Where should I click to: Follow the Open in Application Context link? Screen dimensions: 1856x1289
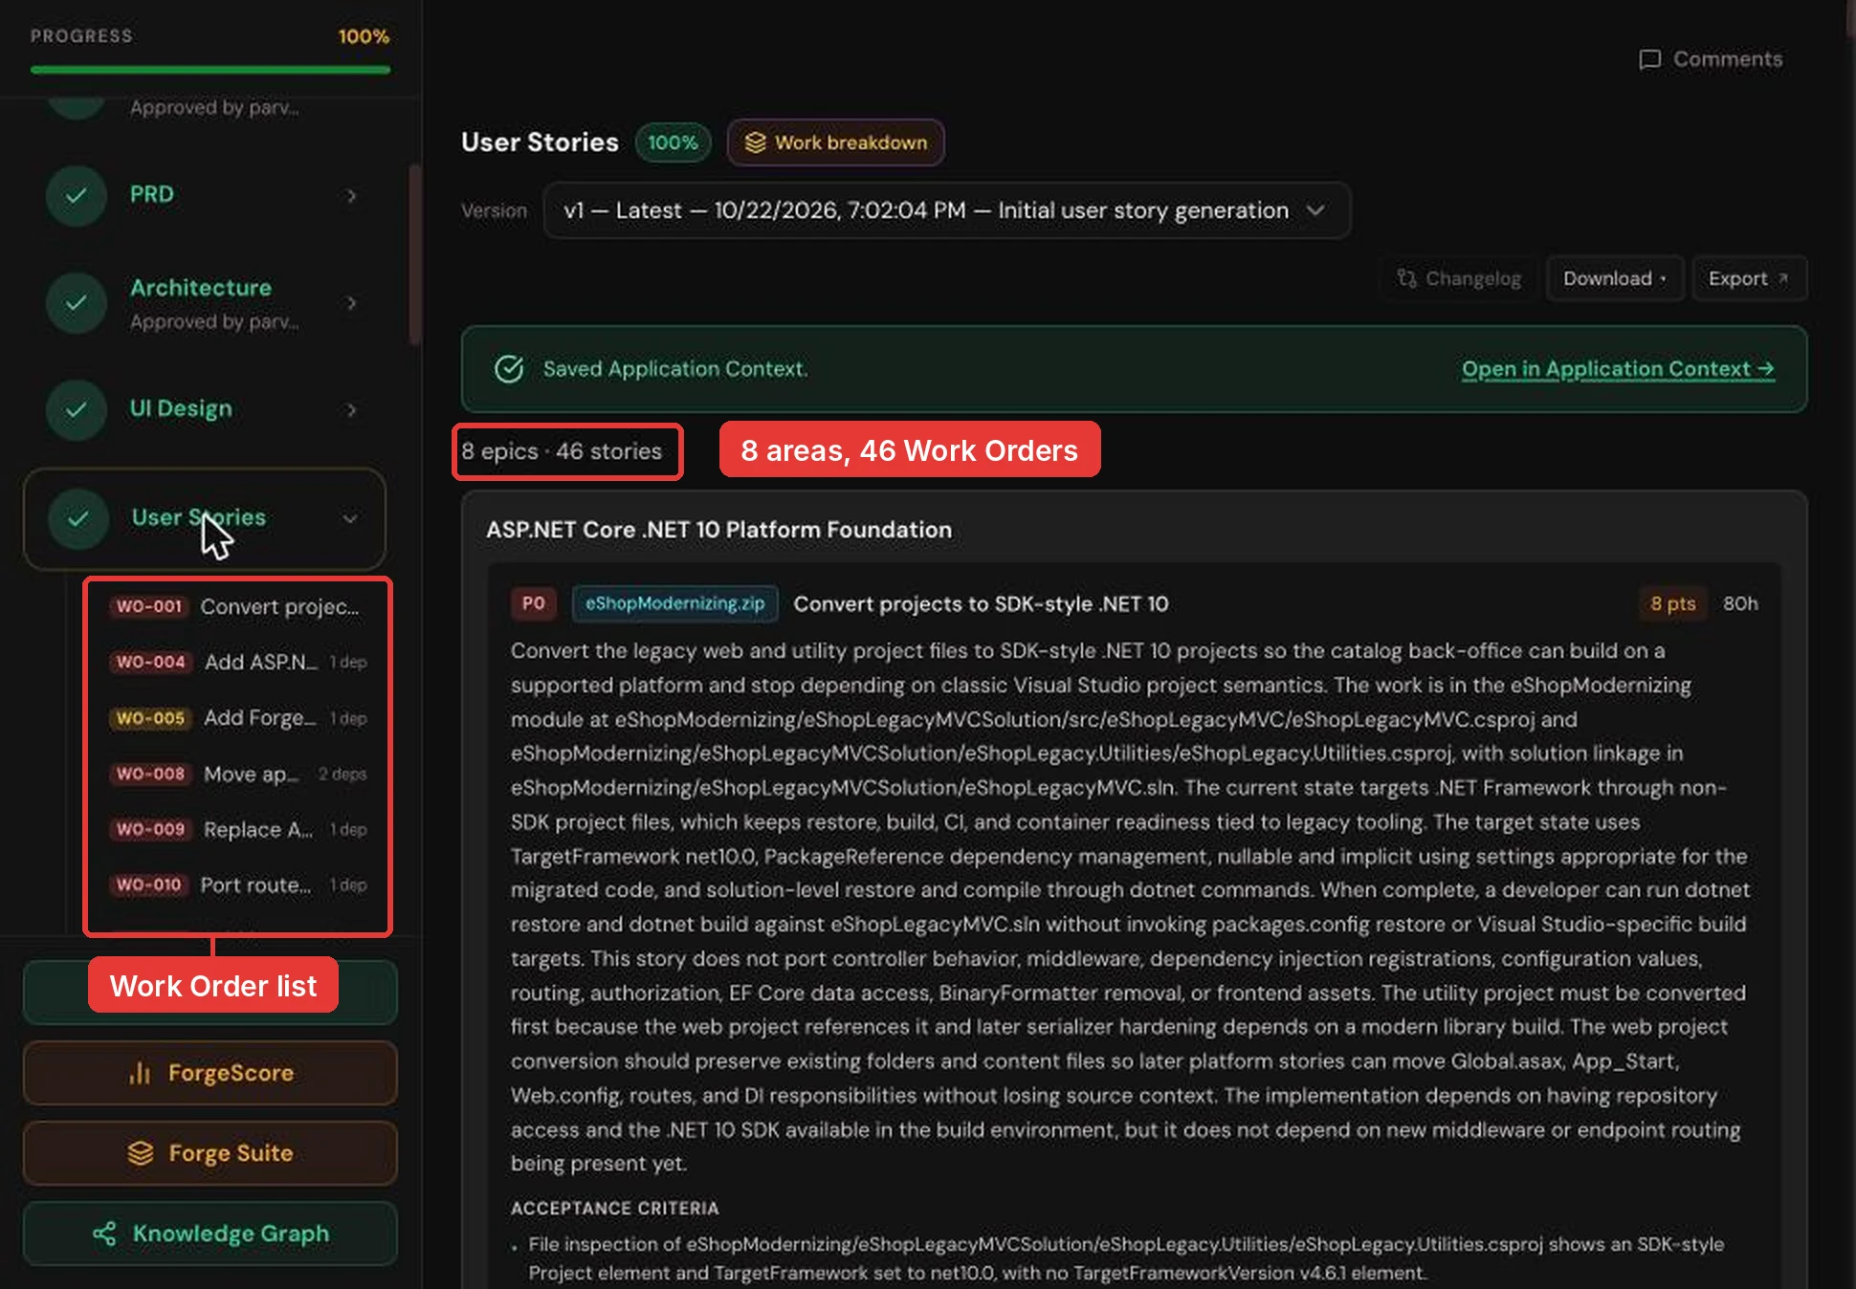(x=1618, y=369)
